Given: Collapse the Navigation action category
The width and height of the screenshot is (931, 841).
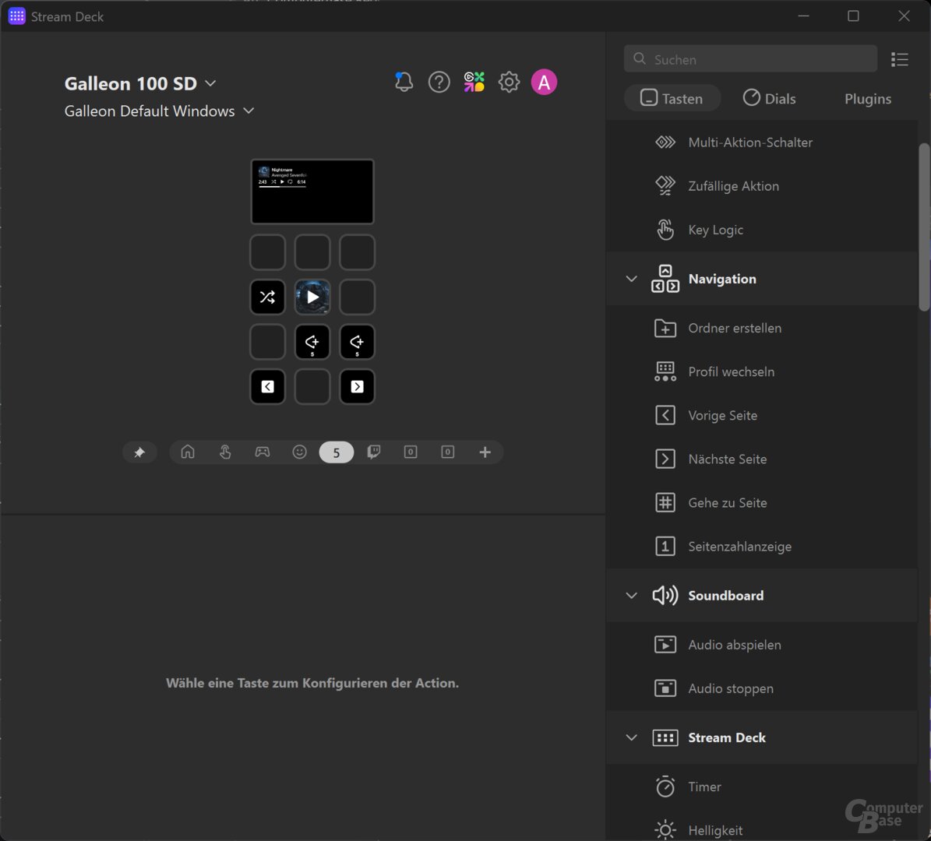Looking at the screenshot, I should point(632,278).
